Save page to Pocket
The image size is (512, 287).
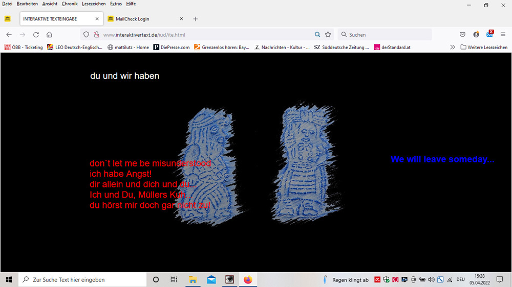coord(462,35)
